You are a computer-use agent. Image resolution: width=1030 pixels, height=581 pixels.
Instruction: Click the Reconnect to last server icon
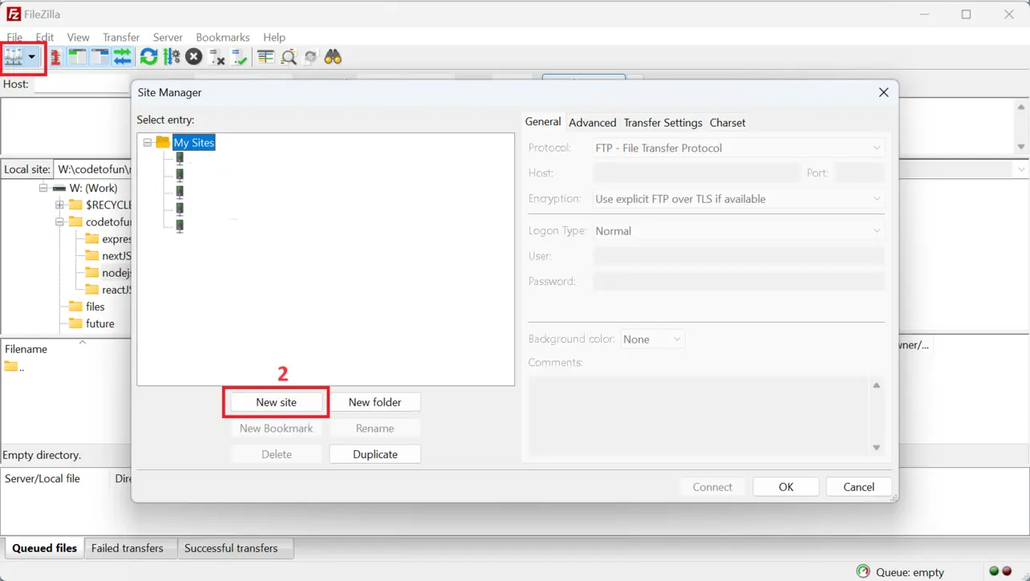[239, 57]
